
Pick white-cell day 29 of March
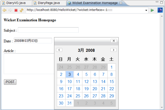[112, 96]
